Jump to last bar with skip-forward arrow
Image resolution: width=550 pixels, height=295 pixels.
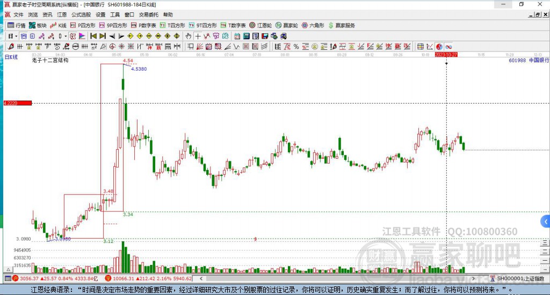coord(103,36)
